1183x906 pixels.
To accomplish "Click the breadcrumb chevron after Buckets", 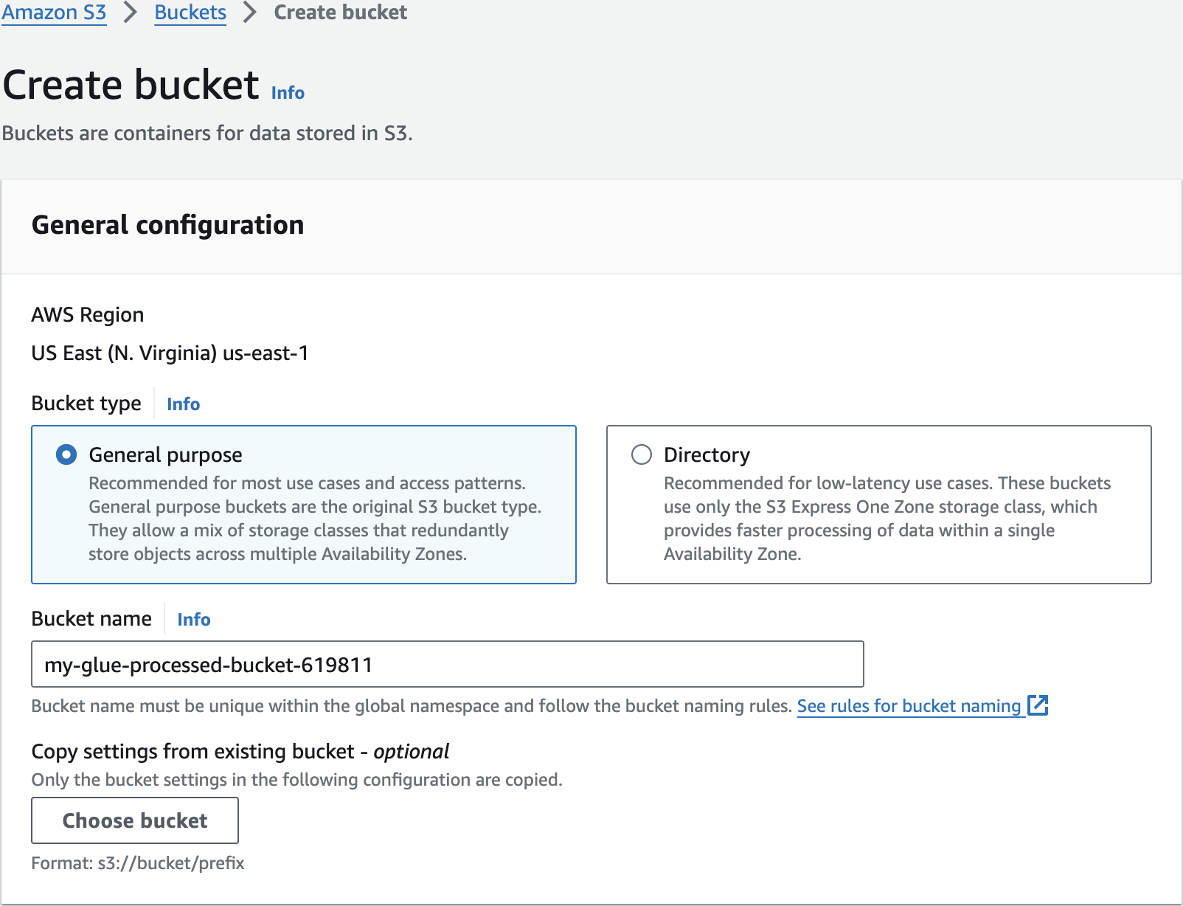I will (x=250, y=13).
